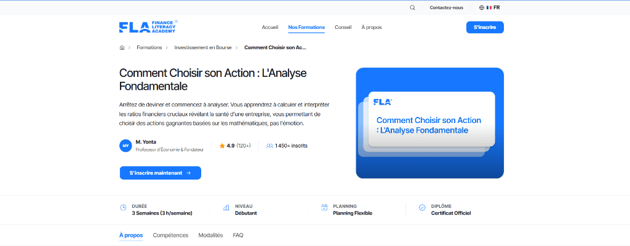Click the globe language icon

click(481, 7)
